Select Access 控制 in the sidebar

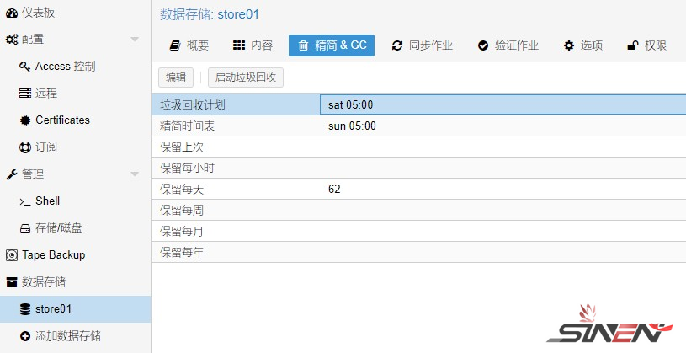point(75,67)
